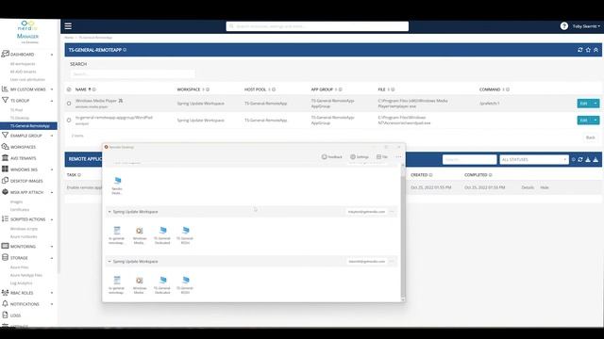
Task: Click info icon next to COMPLETED column
Action: tap(491, 175)
